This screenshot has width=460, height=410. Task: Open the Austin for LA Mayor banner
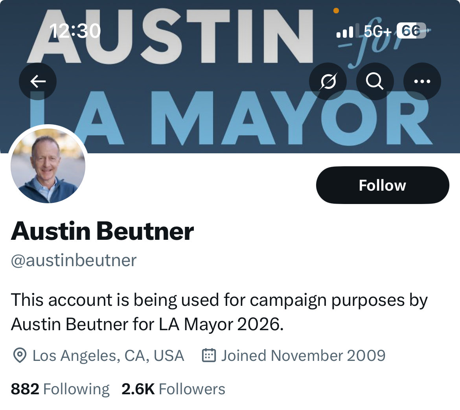pyautogui.click(x=230, y=77)
